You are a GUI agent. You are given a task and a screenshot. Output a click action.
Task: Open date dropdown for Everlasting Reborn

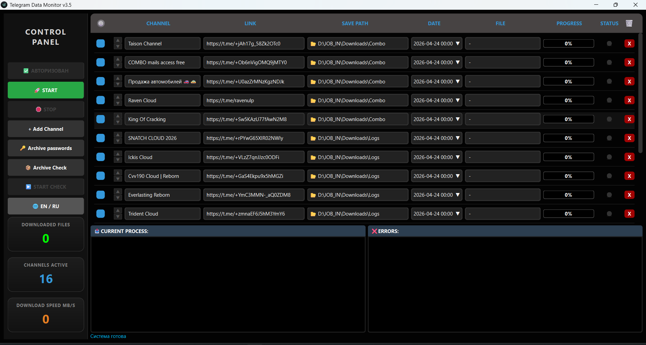(457, 195)
